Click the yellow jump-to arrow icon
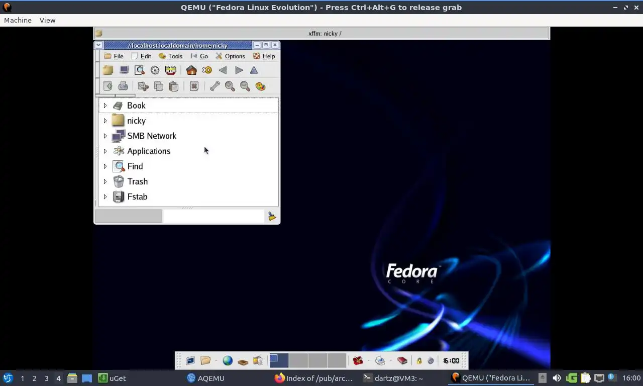Screen dimensions: 643x386 pyautogui.click(x=207, y=70)
